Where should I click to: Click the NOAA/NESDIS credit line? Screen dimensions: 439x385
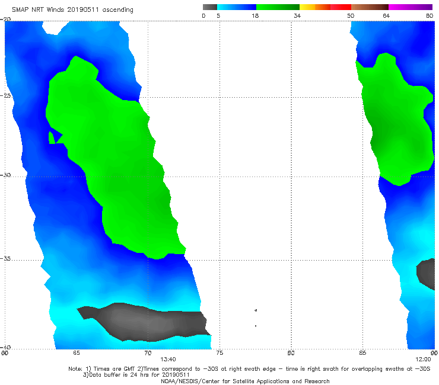pyautogui.click(x=245, y=381)
